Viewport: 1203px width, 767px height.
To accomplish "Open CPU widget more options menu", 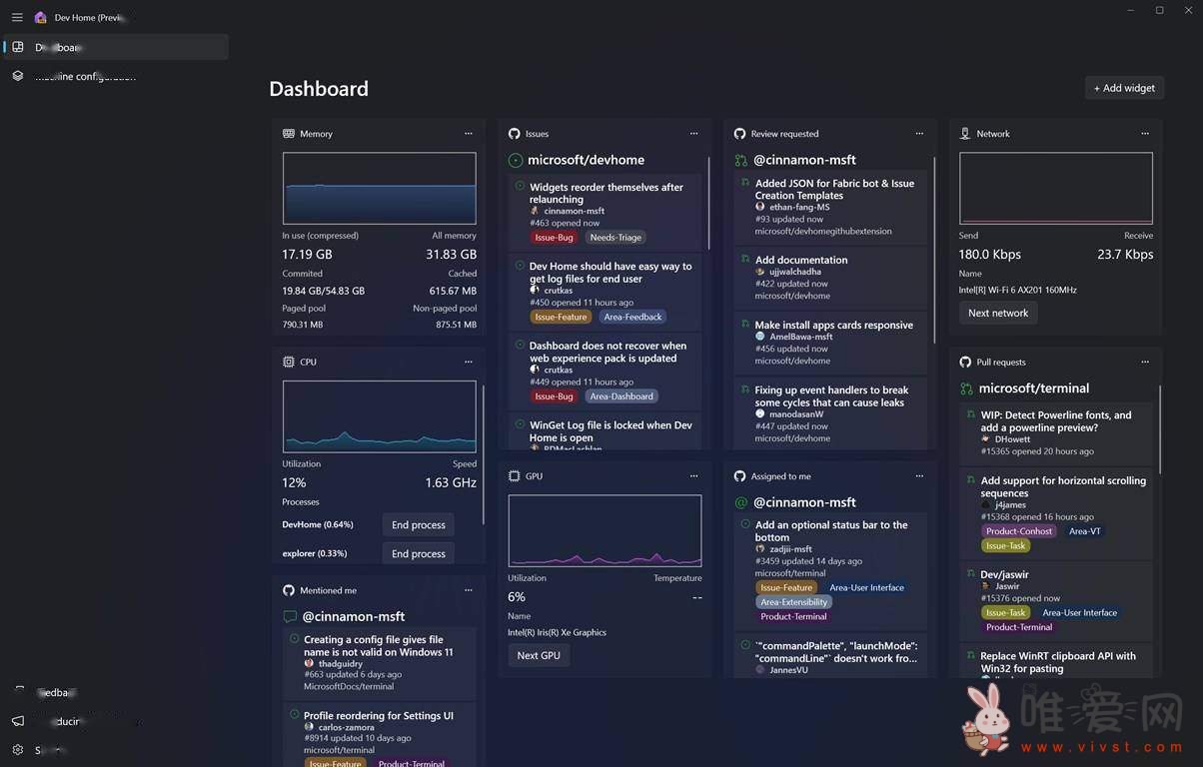I will tap(469, 362).
